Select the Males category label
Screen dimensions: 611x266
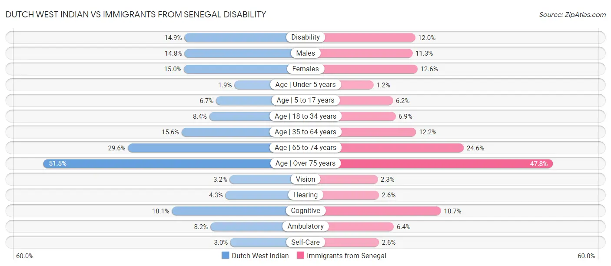point(305,53)
